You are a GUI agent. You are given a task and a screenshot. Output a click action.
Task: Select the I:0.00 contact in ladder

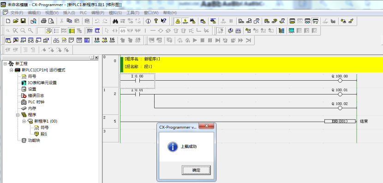pyautogui.click(x=137, y=81)
